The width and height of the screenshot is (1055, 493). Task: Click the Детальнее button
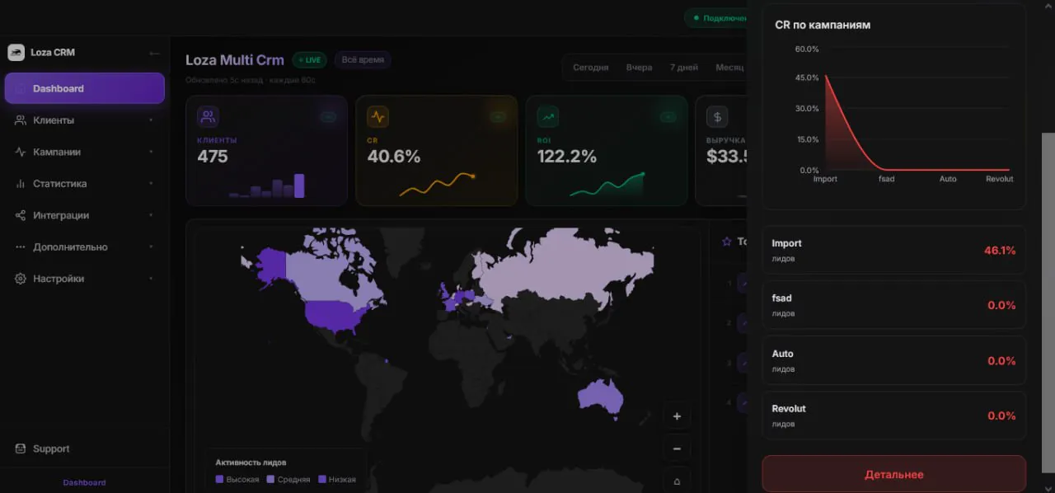pyautogui.click(x=893, y=474)
